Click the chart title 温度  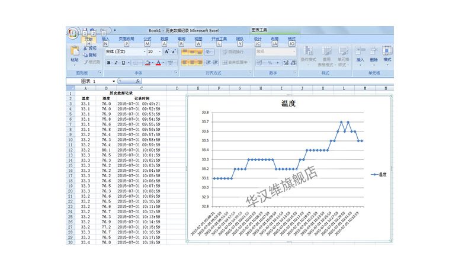coord(289,104)
